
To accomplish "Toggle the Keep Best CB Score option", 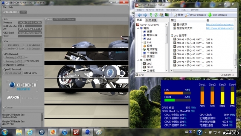I will (x=14, y=49).
